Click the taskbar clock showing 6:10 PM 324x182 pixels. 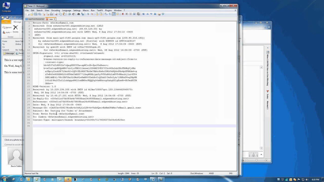tap(315, 179)
